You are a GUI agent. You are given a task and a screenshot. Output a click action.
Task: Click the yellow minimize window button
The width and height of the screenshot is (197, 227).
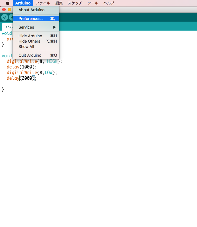(x=10, y=10)
